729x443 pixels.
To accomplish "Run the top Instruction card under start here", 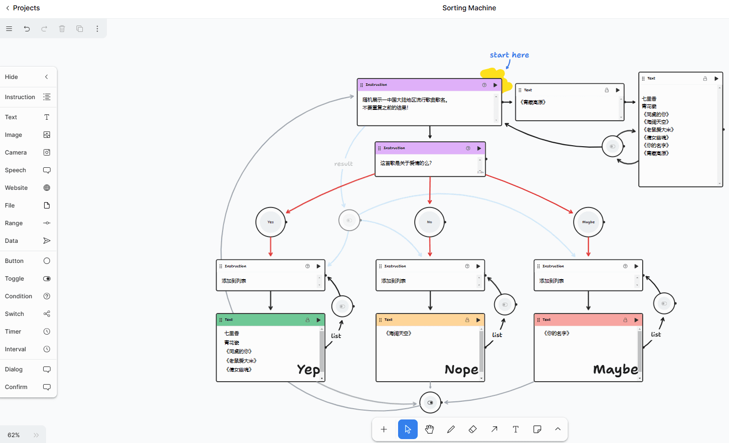I will point(495,85).
